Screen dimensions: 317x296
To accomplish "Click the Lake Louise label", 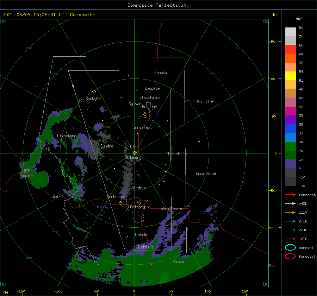I will 27,173.
